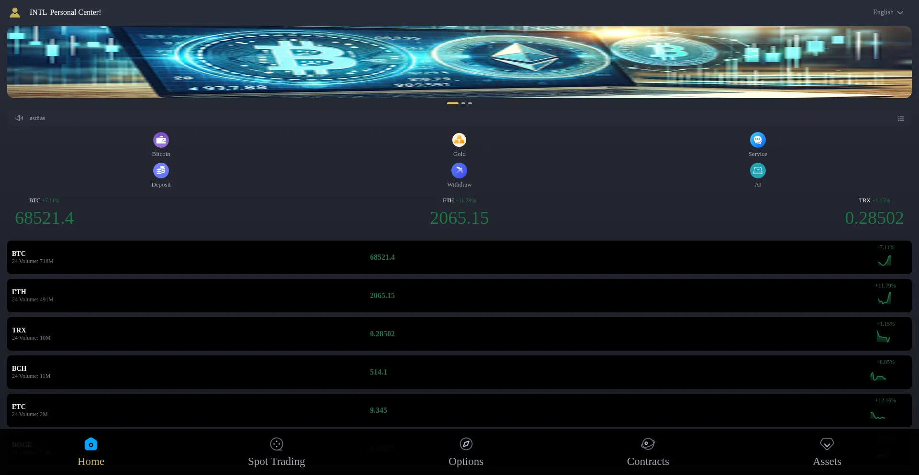
Task: Open the Gold icon shortcut
Action: click(x=459, y=140)
